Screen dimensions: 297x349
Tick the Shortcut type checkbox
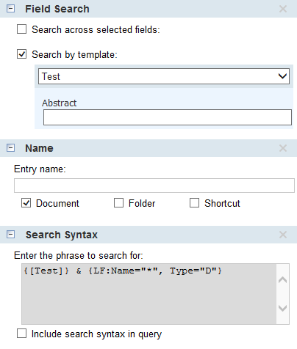[194, 203]
